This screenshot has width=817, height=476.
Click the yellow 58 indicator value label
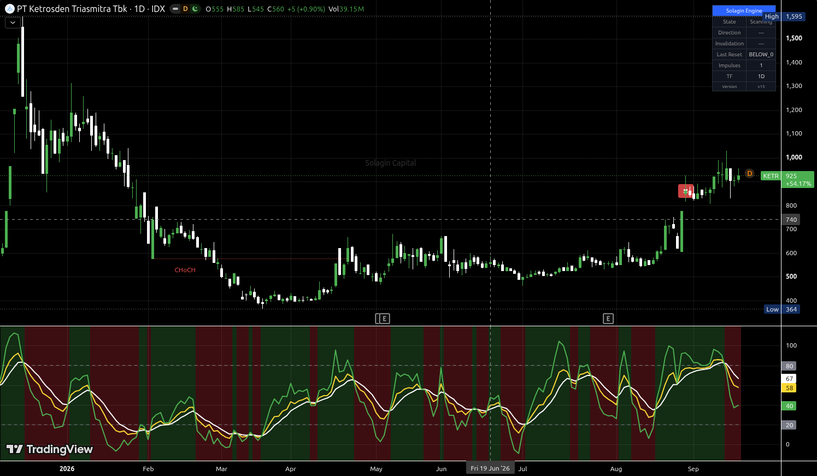click(x=789, y=388)
